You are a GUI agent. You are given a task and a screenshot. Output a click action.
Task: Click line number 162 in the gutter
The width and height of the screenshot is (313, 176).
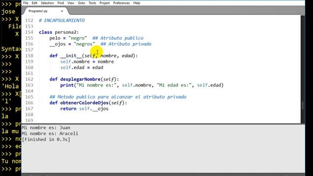(x=29, y=79)
